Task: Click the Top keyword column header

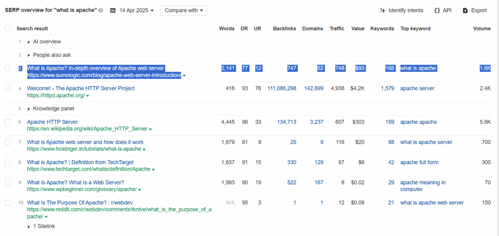Action: coord(415,28)
